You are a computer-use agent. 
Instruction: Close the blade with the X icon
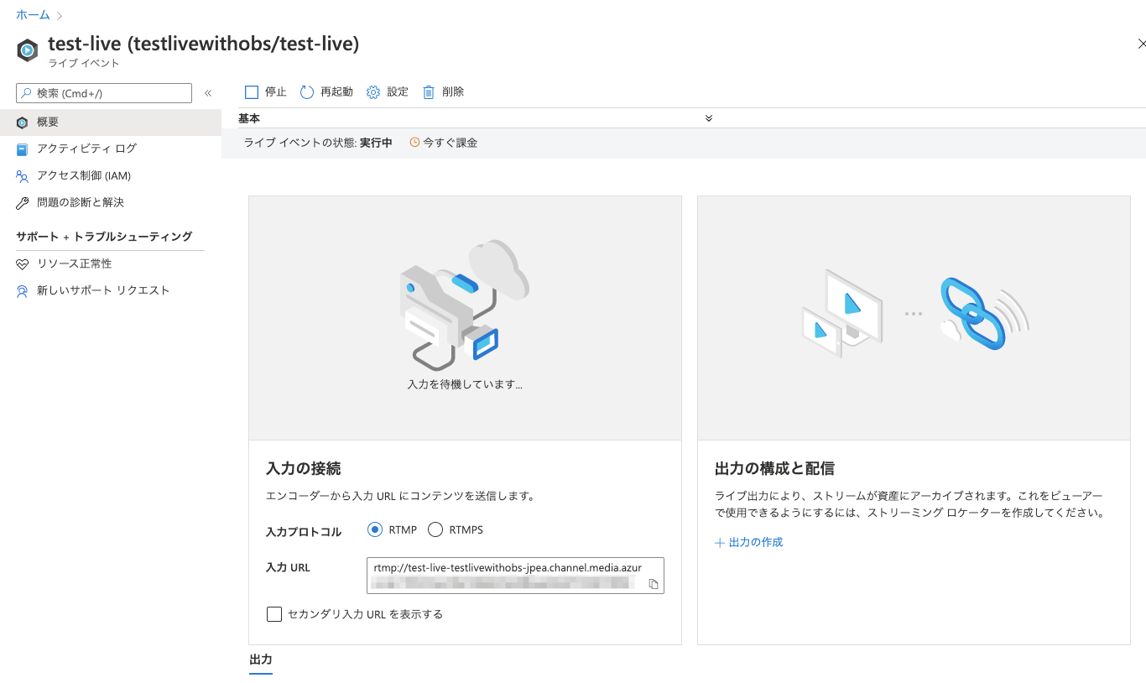pyautogui.click(x=1141, y=43)
